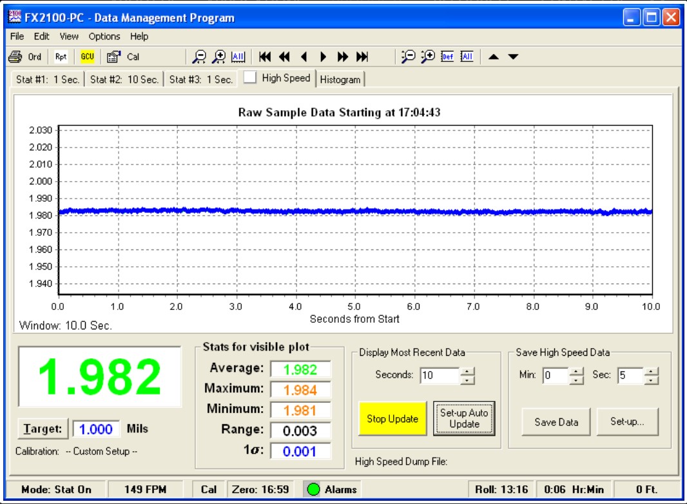Viewport: 687px width, 504px height.
Task: Open the Rpt report toolbar button
Action: [61, 57]
